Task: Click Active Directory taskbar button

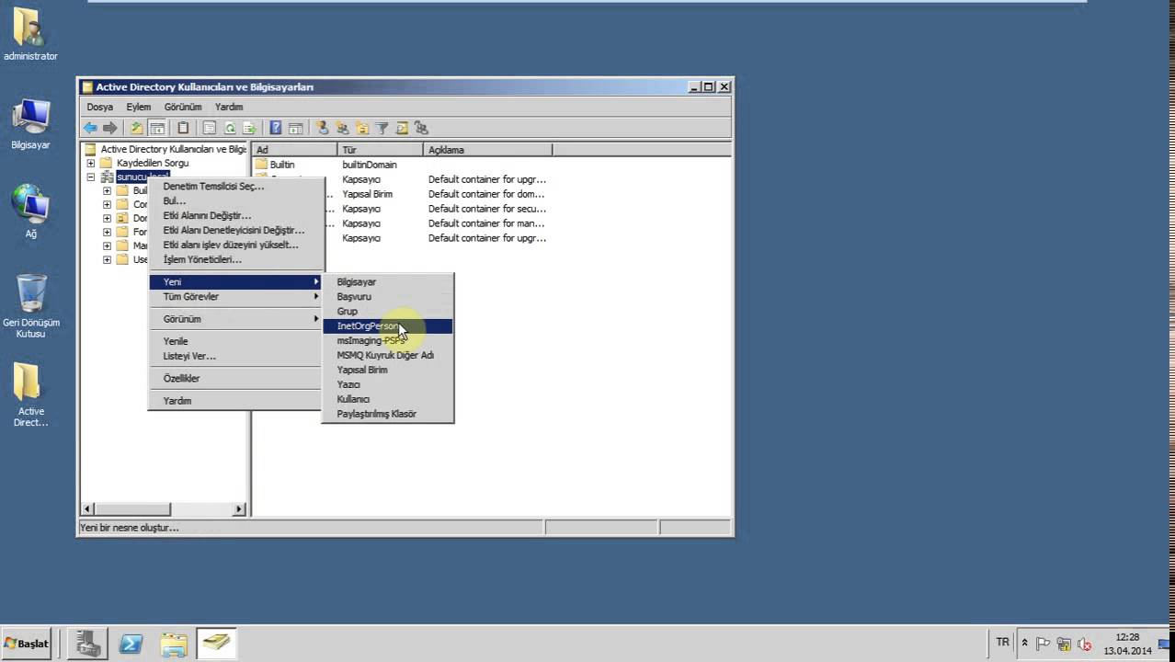Action: click(x=217, y=644)
